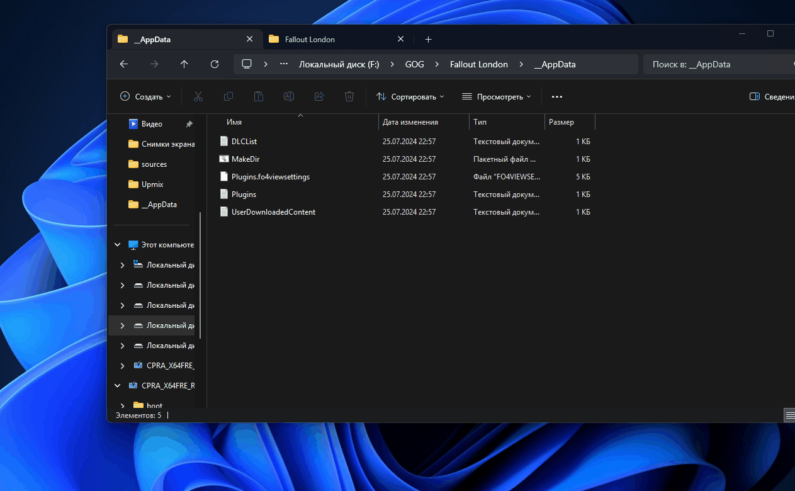Click the Copy icon in toolbar
The image size is (795, 491).
coord(228,96)
